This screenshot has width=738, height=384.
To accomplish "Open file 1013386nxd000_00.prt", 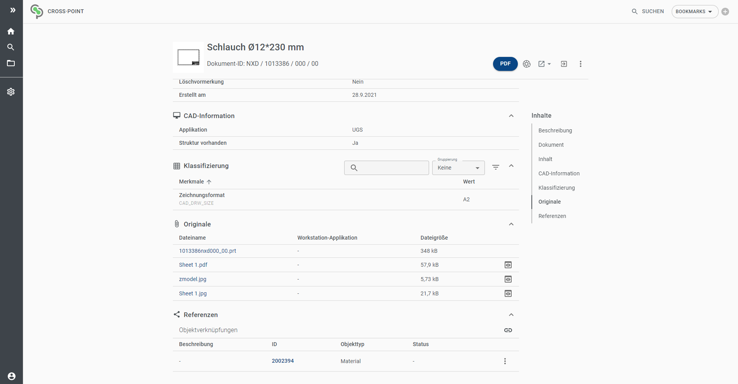I will [207, 251].
